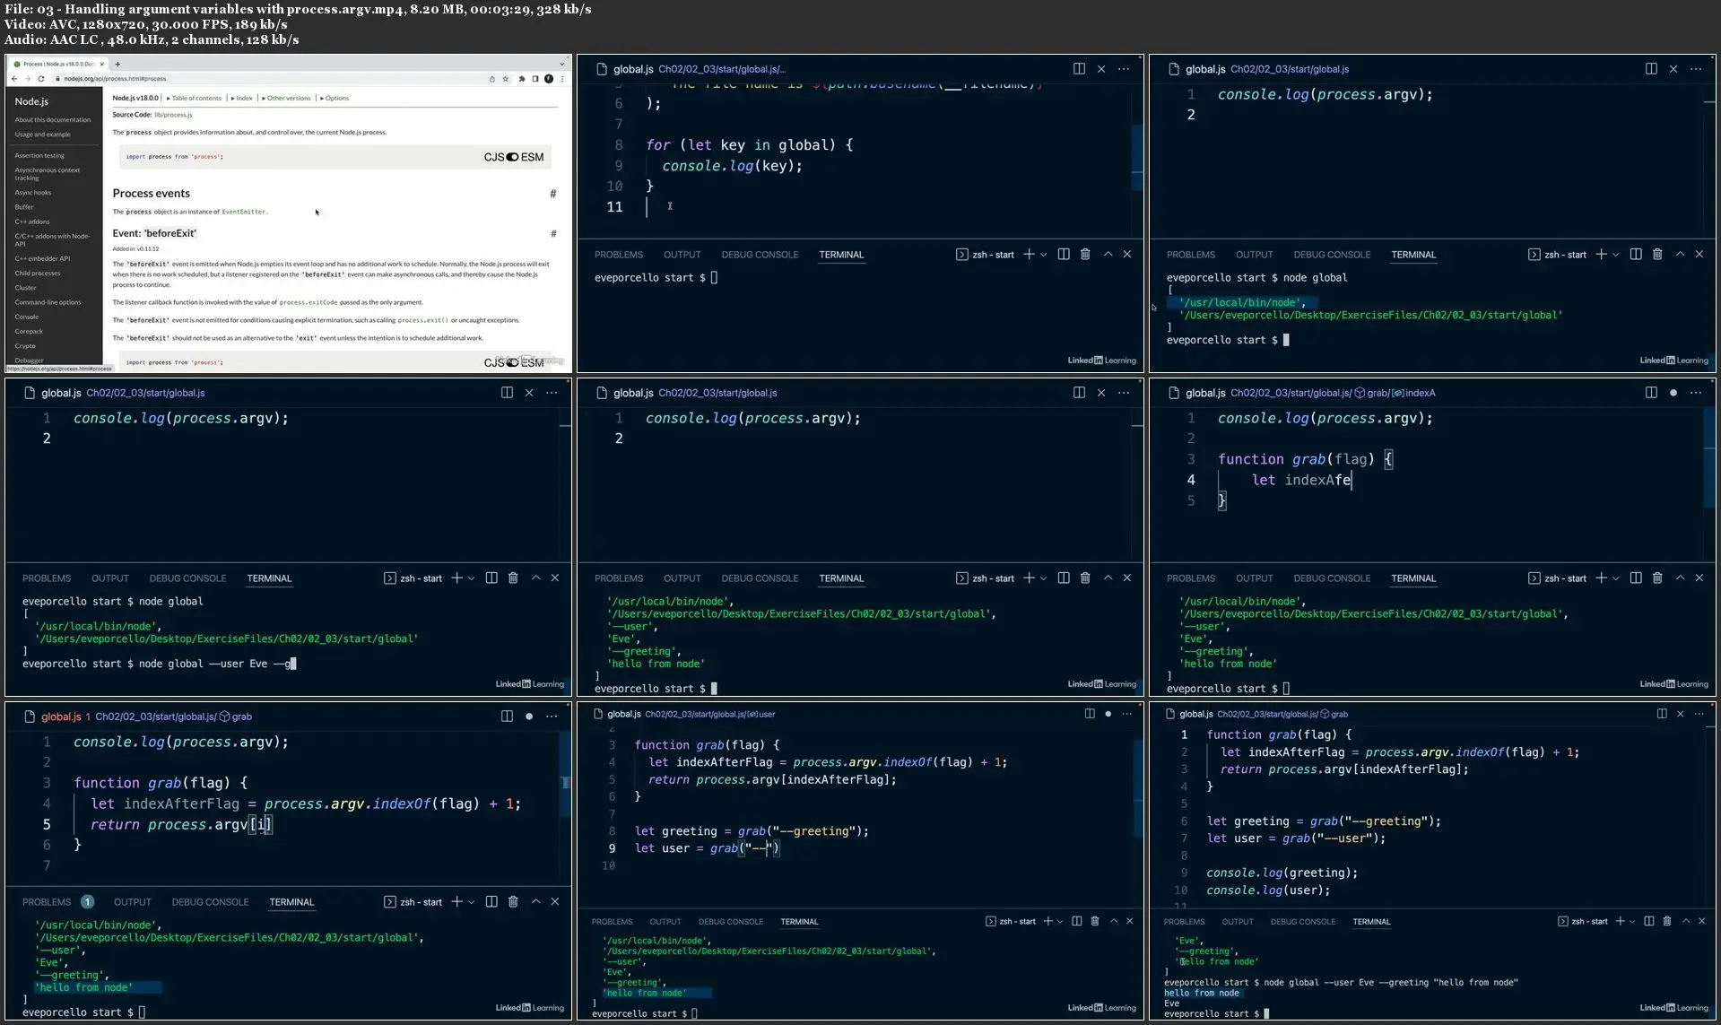This screenshot has height=1025, width=1721.
Task: Open the lib/process.js source code link
Action: pyautogui.click(x=173, y=115)
